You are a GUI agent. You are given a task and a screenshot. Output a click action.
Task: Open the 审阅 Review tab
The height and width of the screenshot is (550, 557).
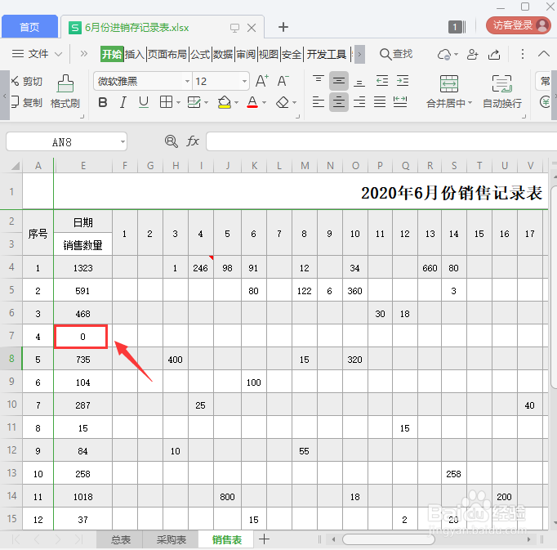246,54
